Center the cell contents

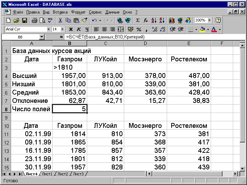pos(104,29)
